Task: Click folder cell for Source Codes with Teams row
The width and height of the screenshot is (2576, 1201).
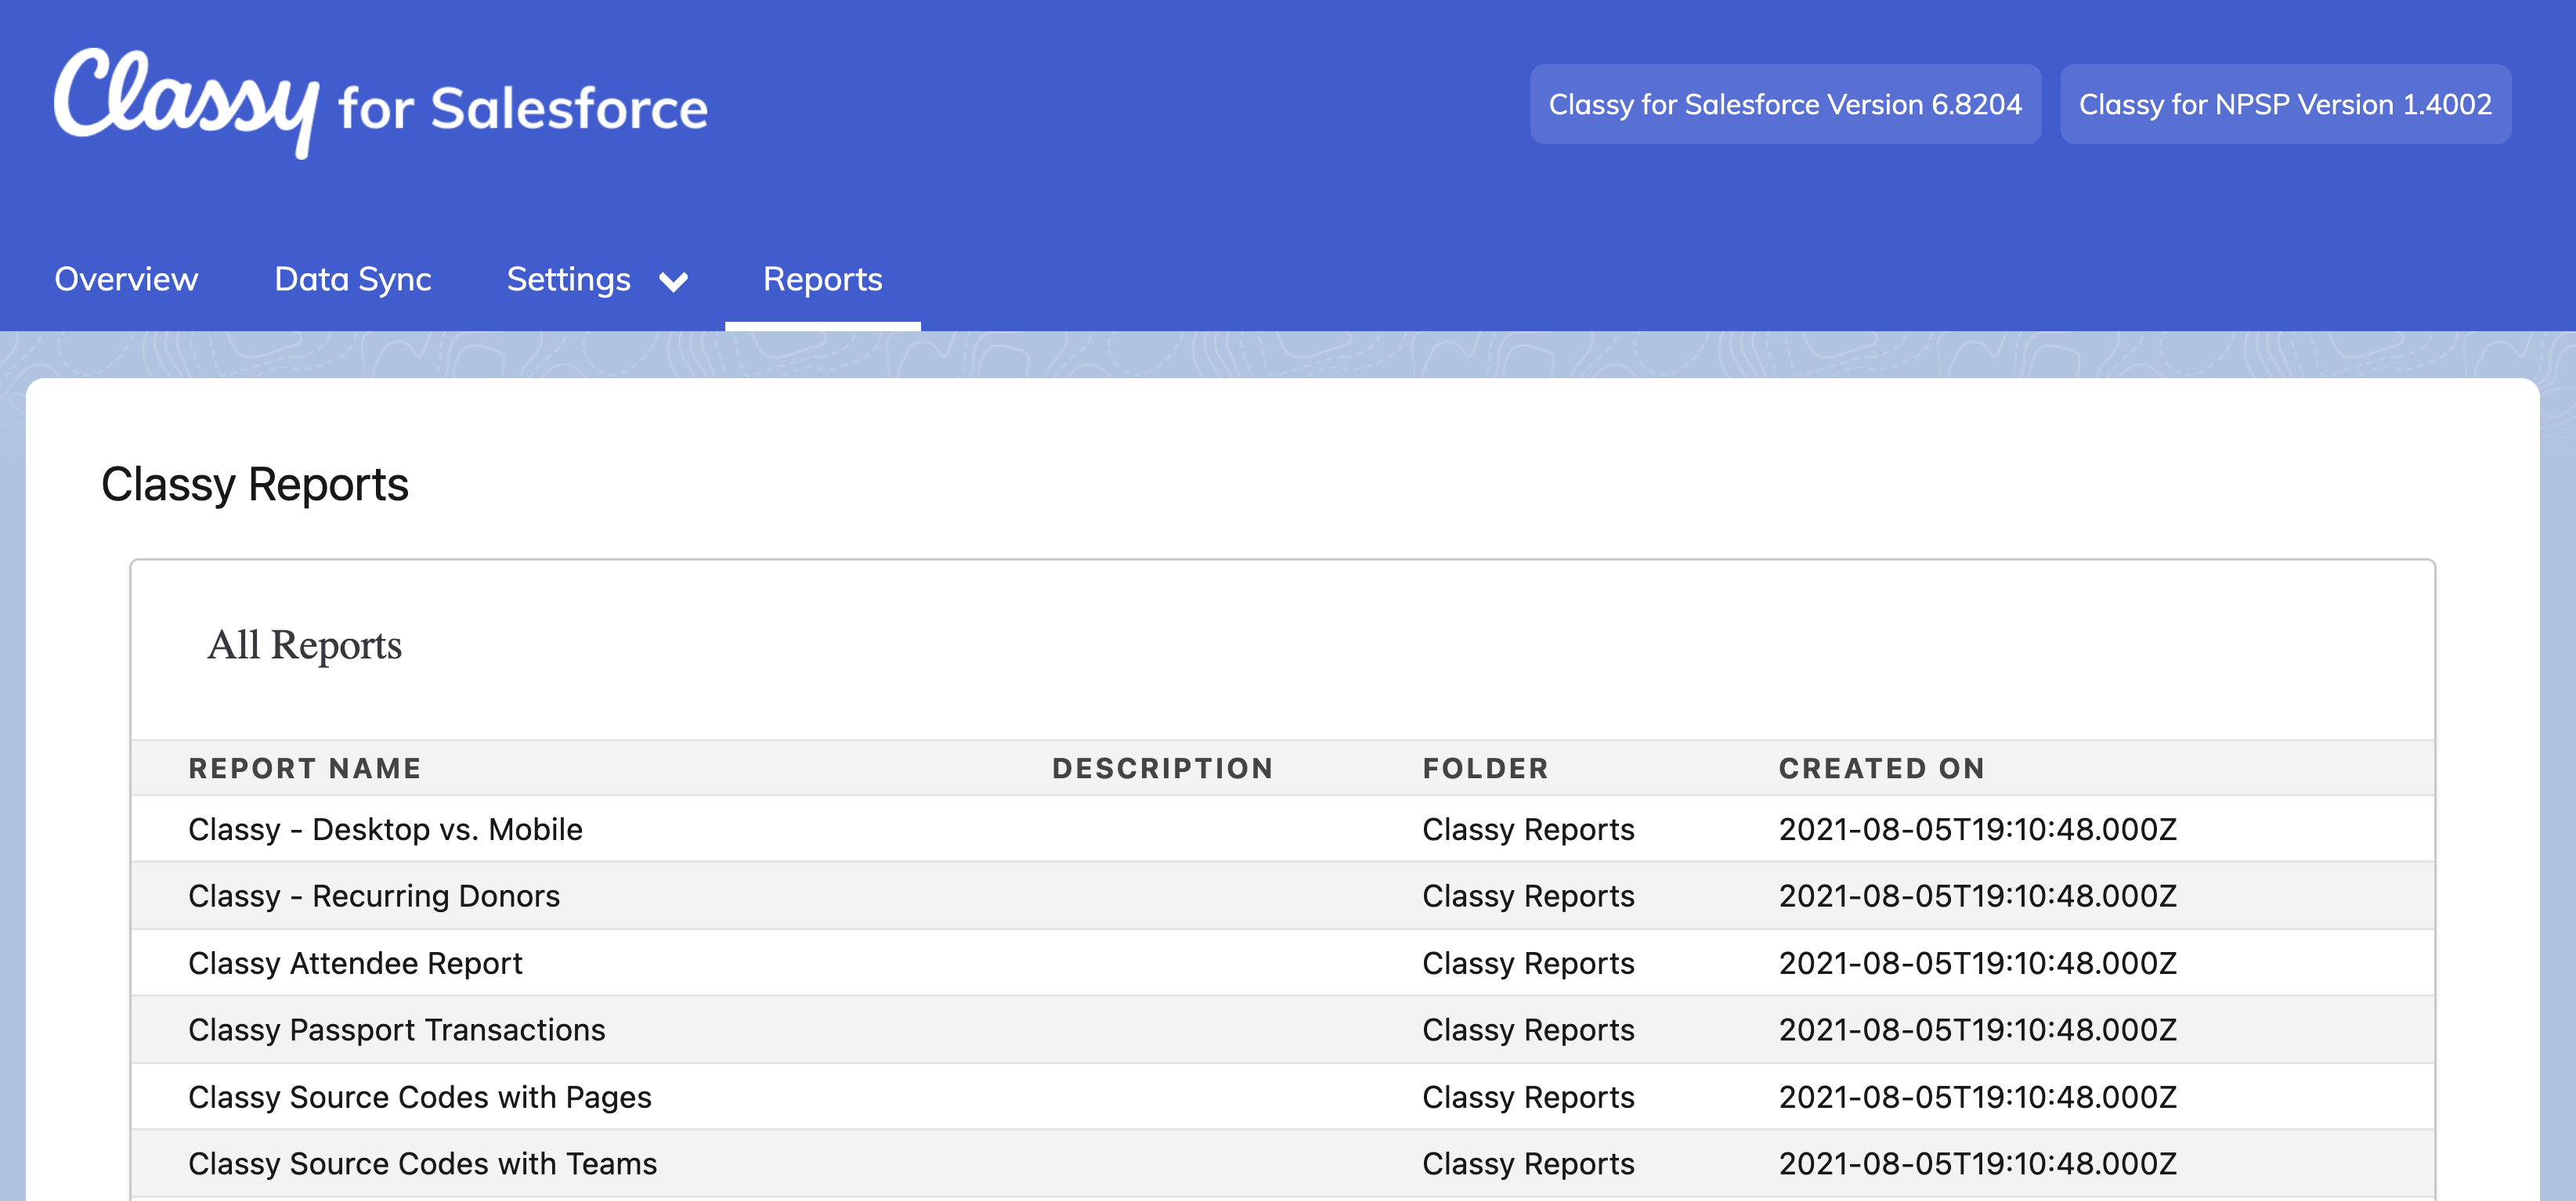Action: [1529, 1164]
